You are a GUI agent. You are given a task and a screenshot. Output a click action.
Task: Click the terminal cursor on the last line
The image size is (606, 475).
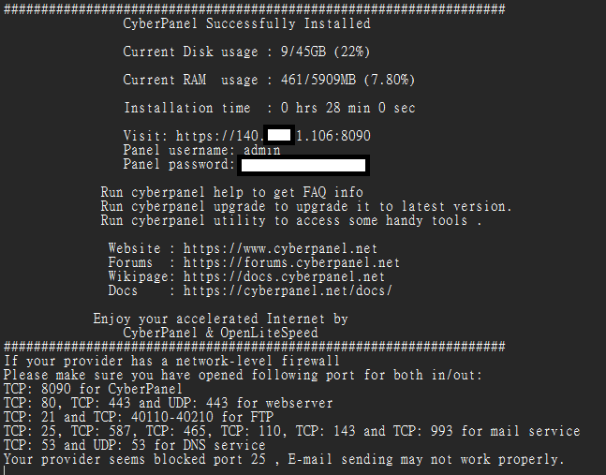pyautogui.click(x=5, y=469)
